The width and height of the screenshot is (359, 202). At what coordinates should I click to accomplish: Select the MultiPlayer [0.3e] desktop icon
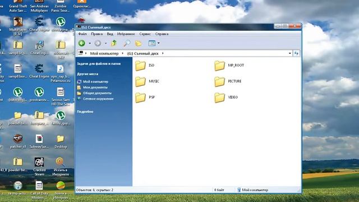click(x=18, y=26)
